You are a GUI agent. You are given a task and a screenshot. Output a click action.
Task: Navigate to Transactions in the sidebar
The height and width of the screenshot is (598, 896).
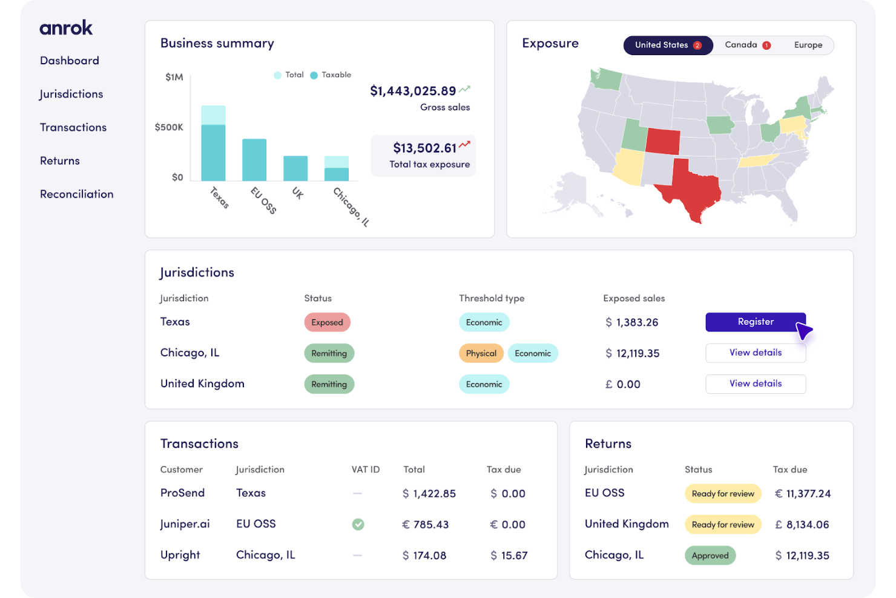point(73,127)
